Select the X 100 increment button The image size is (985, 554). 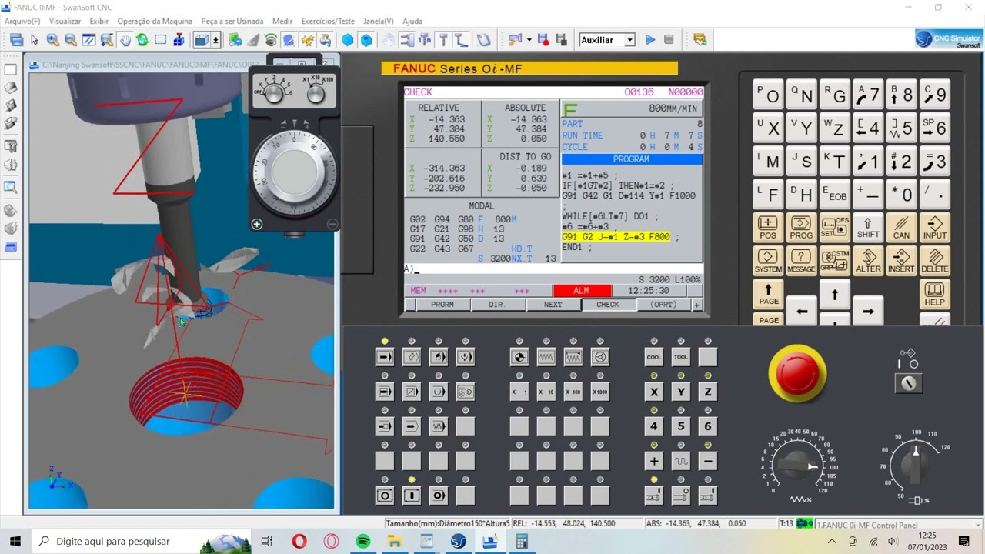click(x=573, y=392)
